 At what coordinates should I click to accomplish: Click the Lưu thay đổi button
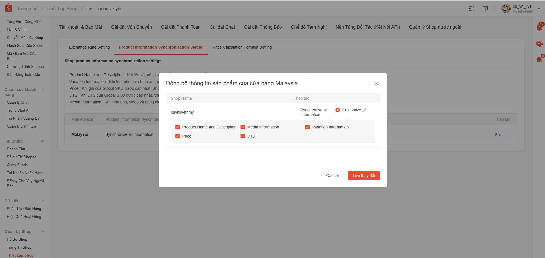coord(364,176)
